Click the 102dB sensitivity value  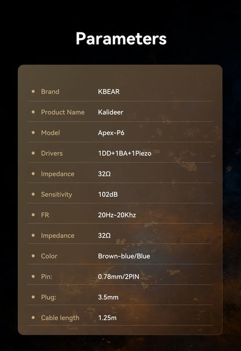coord(108,194)
